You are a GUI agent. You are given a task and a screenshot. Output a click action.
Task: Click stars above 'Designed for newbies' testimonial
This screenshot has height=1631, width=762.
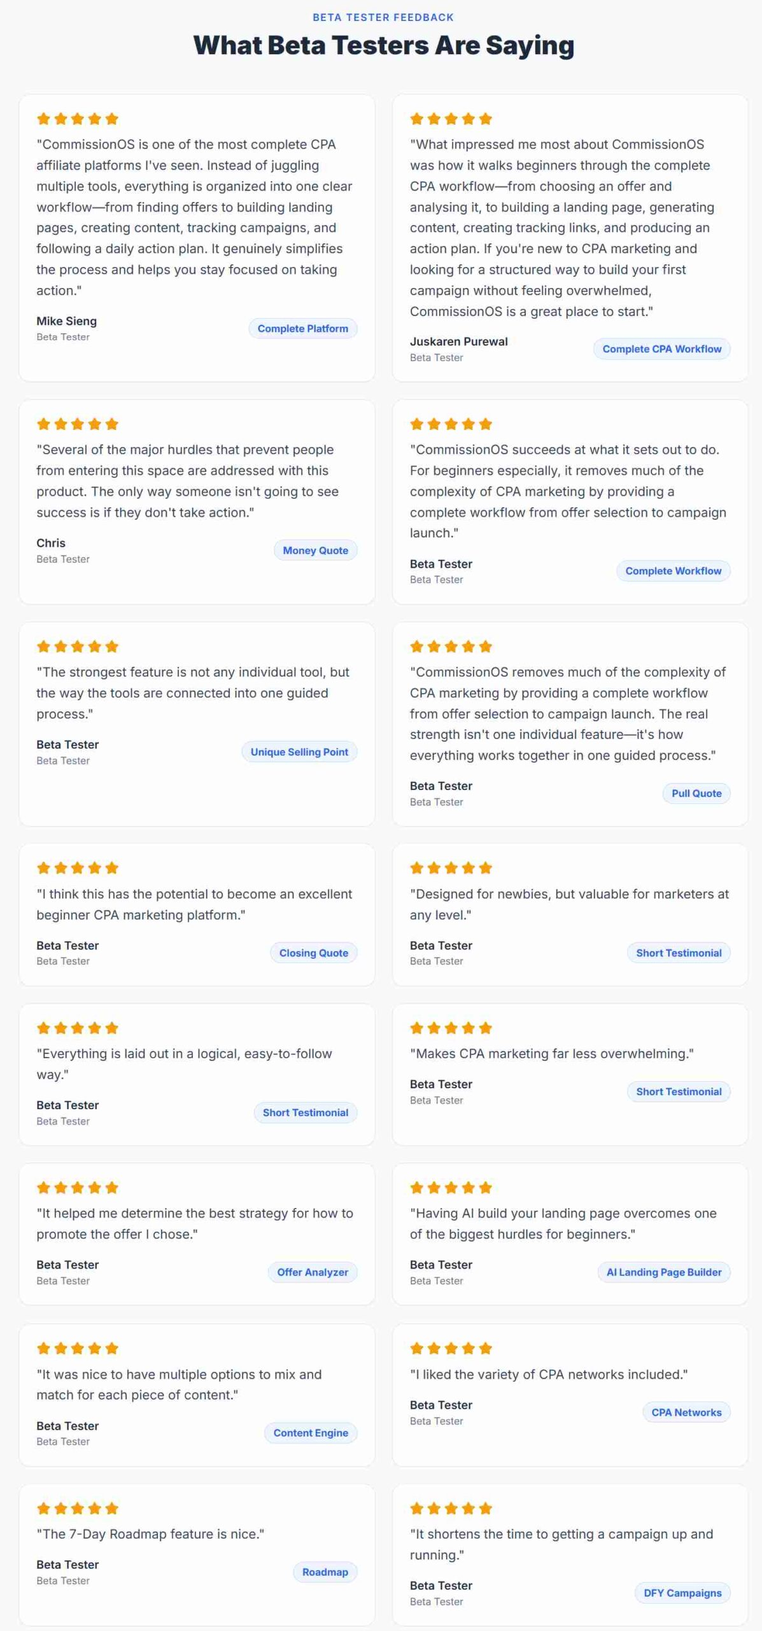tap(451, 868)
